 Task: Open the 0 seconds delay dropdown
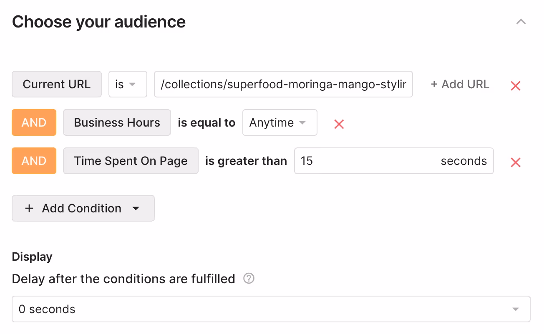pyautogui.click(x=271, y=309)
